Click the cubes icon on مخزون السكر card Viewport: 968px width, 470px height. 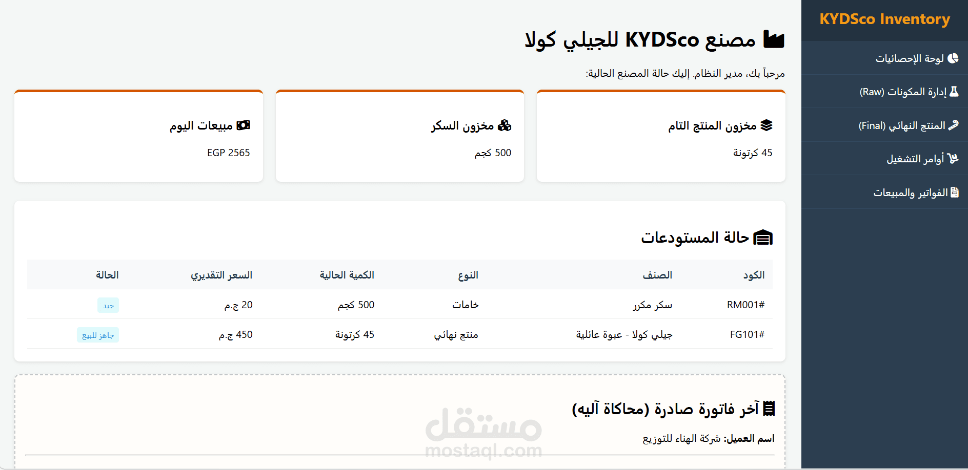pyautogui.click(x=505, y=125)
